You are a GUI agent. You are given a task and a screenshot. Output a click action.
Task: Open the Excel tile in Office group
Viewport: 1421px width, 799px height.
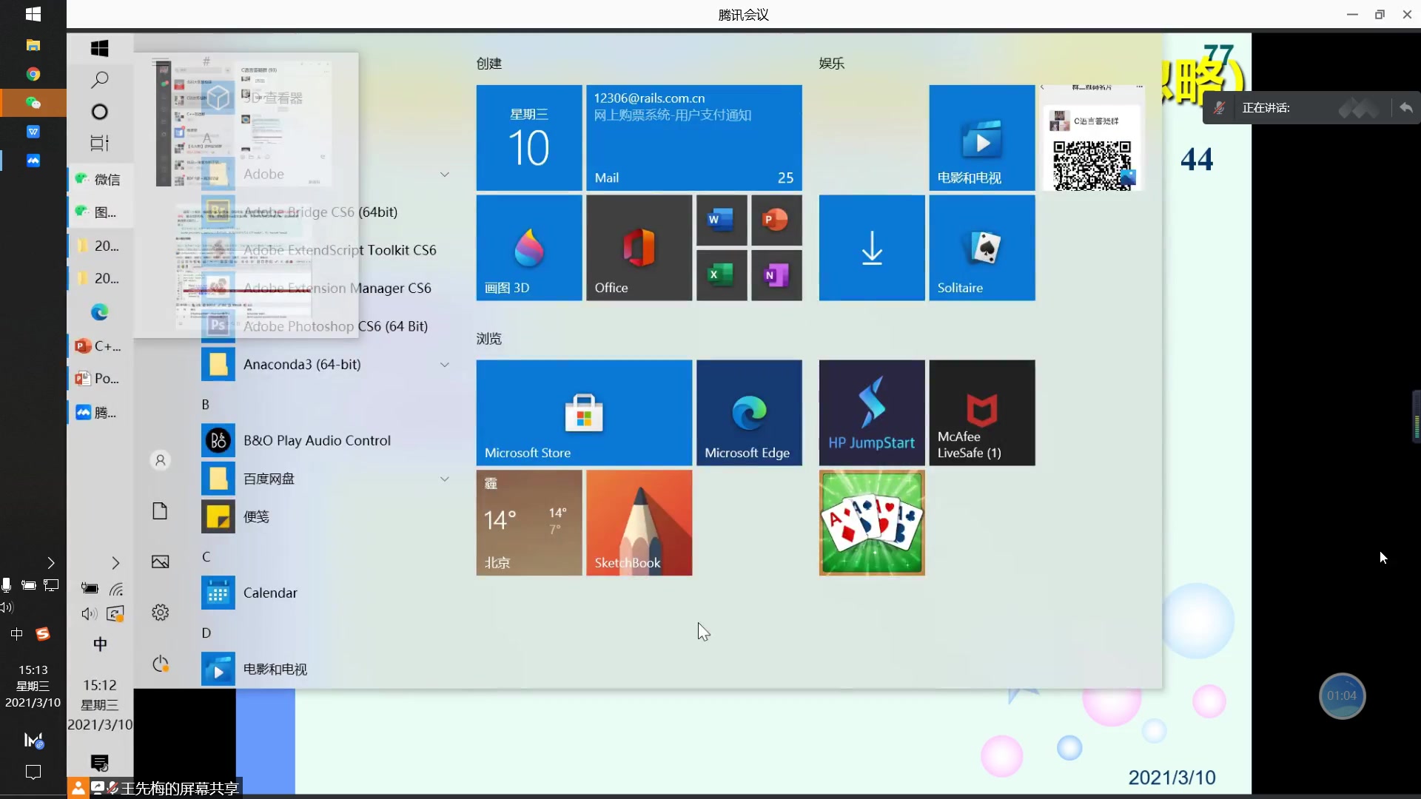pos(721,275)
